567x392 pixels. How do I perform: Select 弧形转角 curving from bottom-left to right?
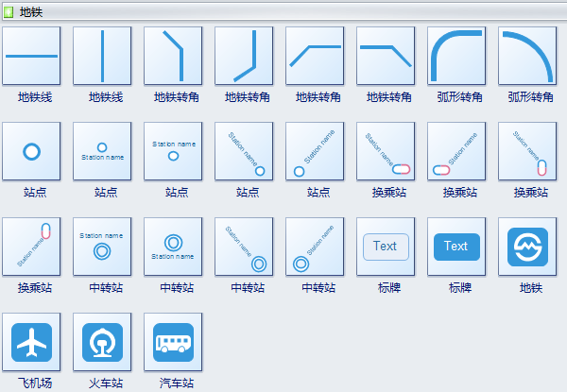[x=456, y=56]
